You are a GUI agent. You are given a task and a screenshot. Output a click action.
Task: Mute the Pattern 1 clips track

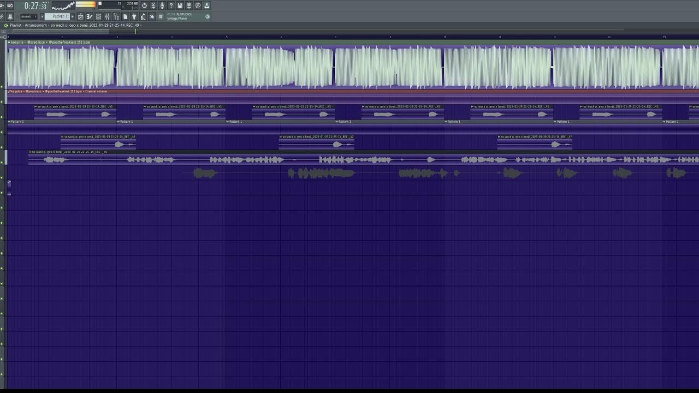tap(2, 132)
